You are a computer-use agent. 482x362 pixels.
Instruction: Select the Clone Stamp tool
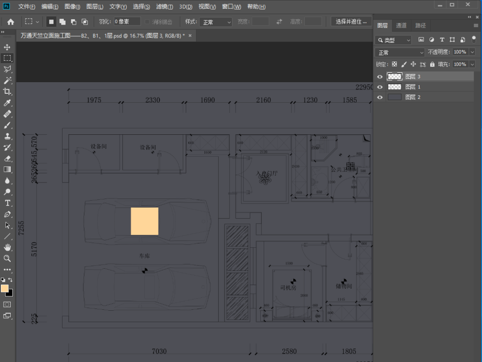(x=7, y=136)
